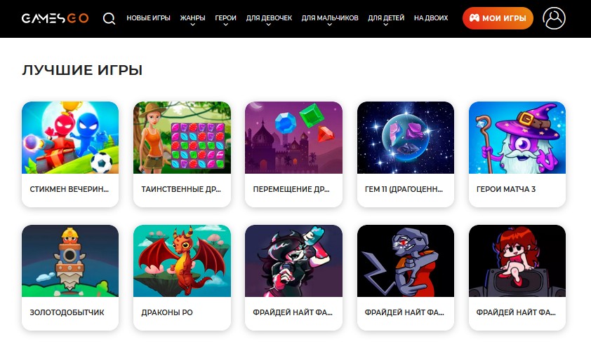
Task: Open the Таинственные Др... game thumbnail
Action: [182, 138]
